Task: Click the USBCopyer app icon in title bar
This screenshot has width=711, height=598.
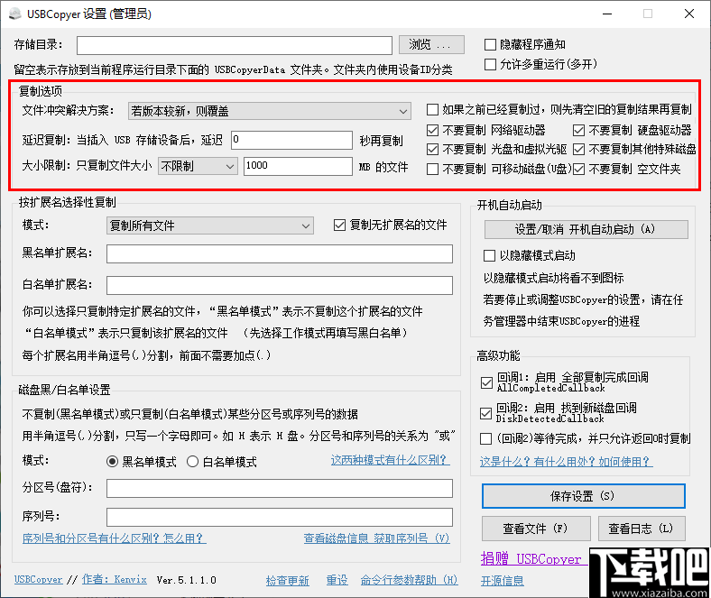Action: pos(15,14)
